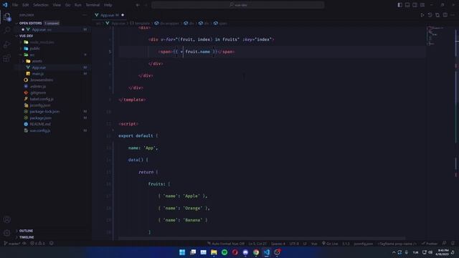Collapse the src folder

(32, 54)
